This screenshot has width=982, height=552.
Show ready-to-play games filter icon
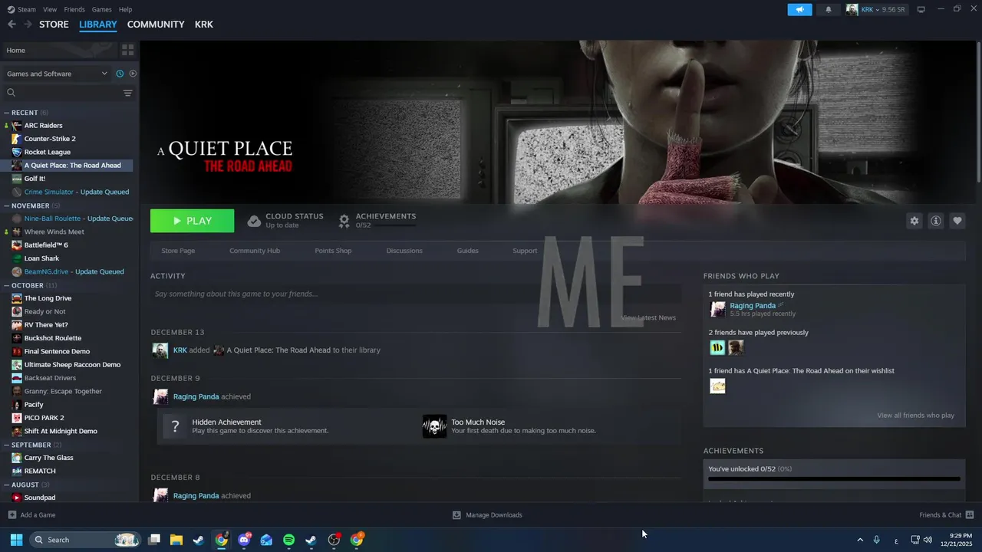tap(133, 74)
